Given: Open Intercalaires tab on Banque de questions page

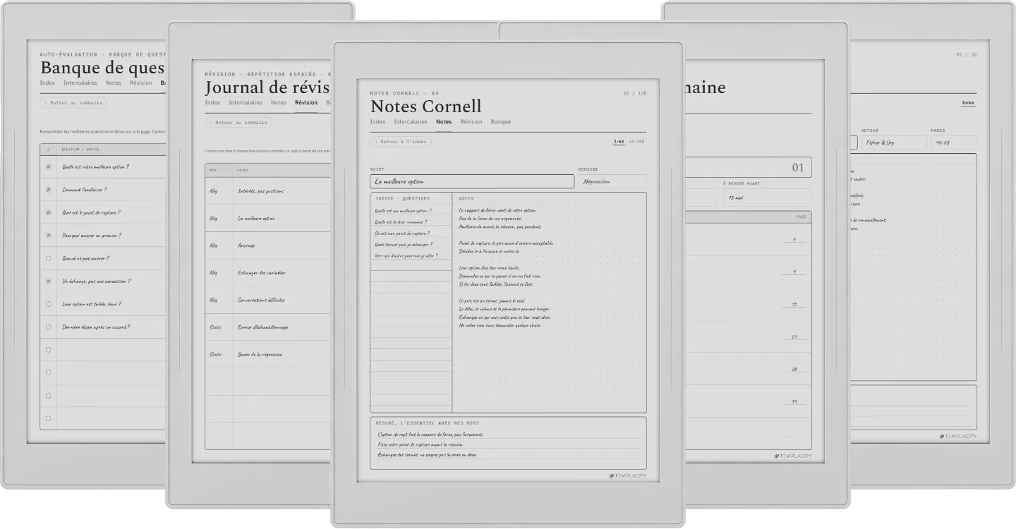Looking at the screenshot, I should (81, 83).
